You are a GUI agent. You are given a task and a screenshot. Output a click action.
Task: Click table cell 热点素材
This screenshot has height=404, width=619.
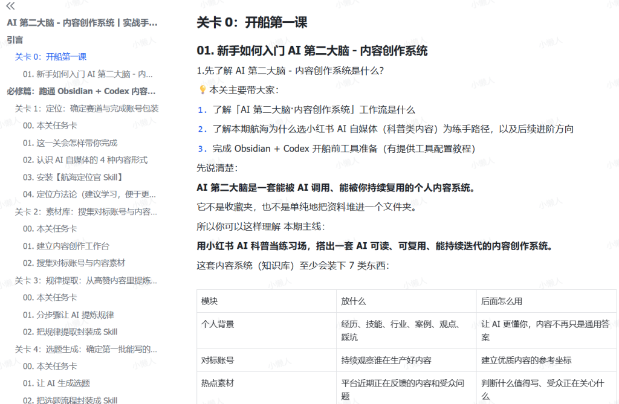(218, 383)
